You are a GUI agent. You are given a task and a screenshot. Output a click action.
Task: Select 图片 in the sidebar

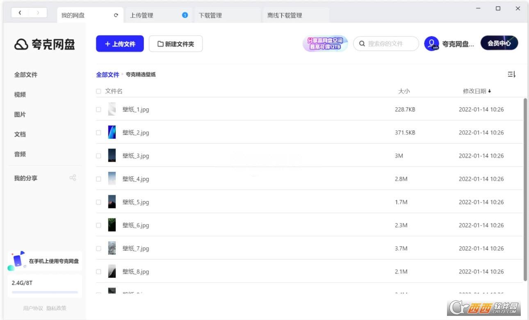20,114
